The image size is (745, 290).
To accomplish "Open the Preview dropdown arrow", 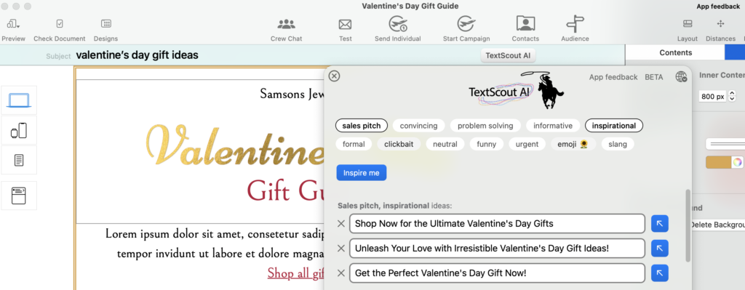I will click(x=18, y=26).
